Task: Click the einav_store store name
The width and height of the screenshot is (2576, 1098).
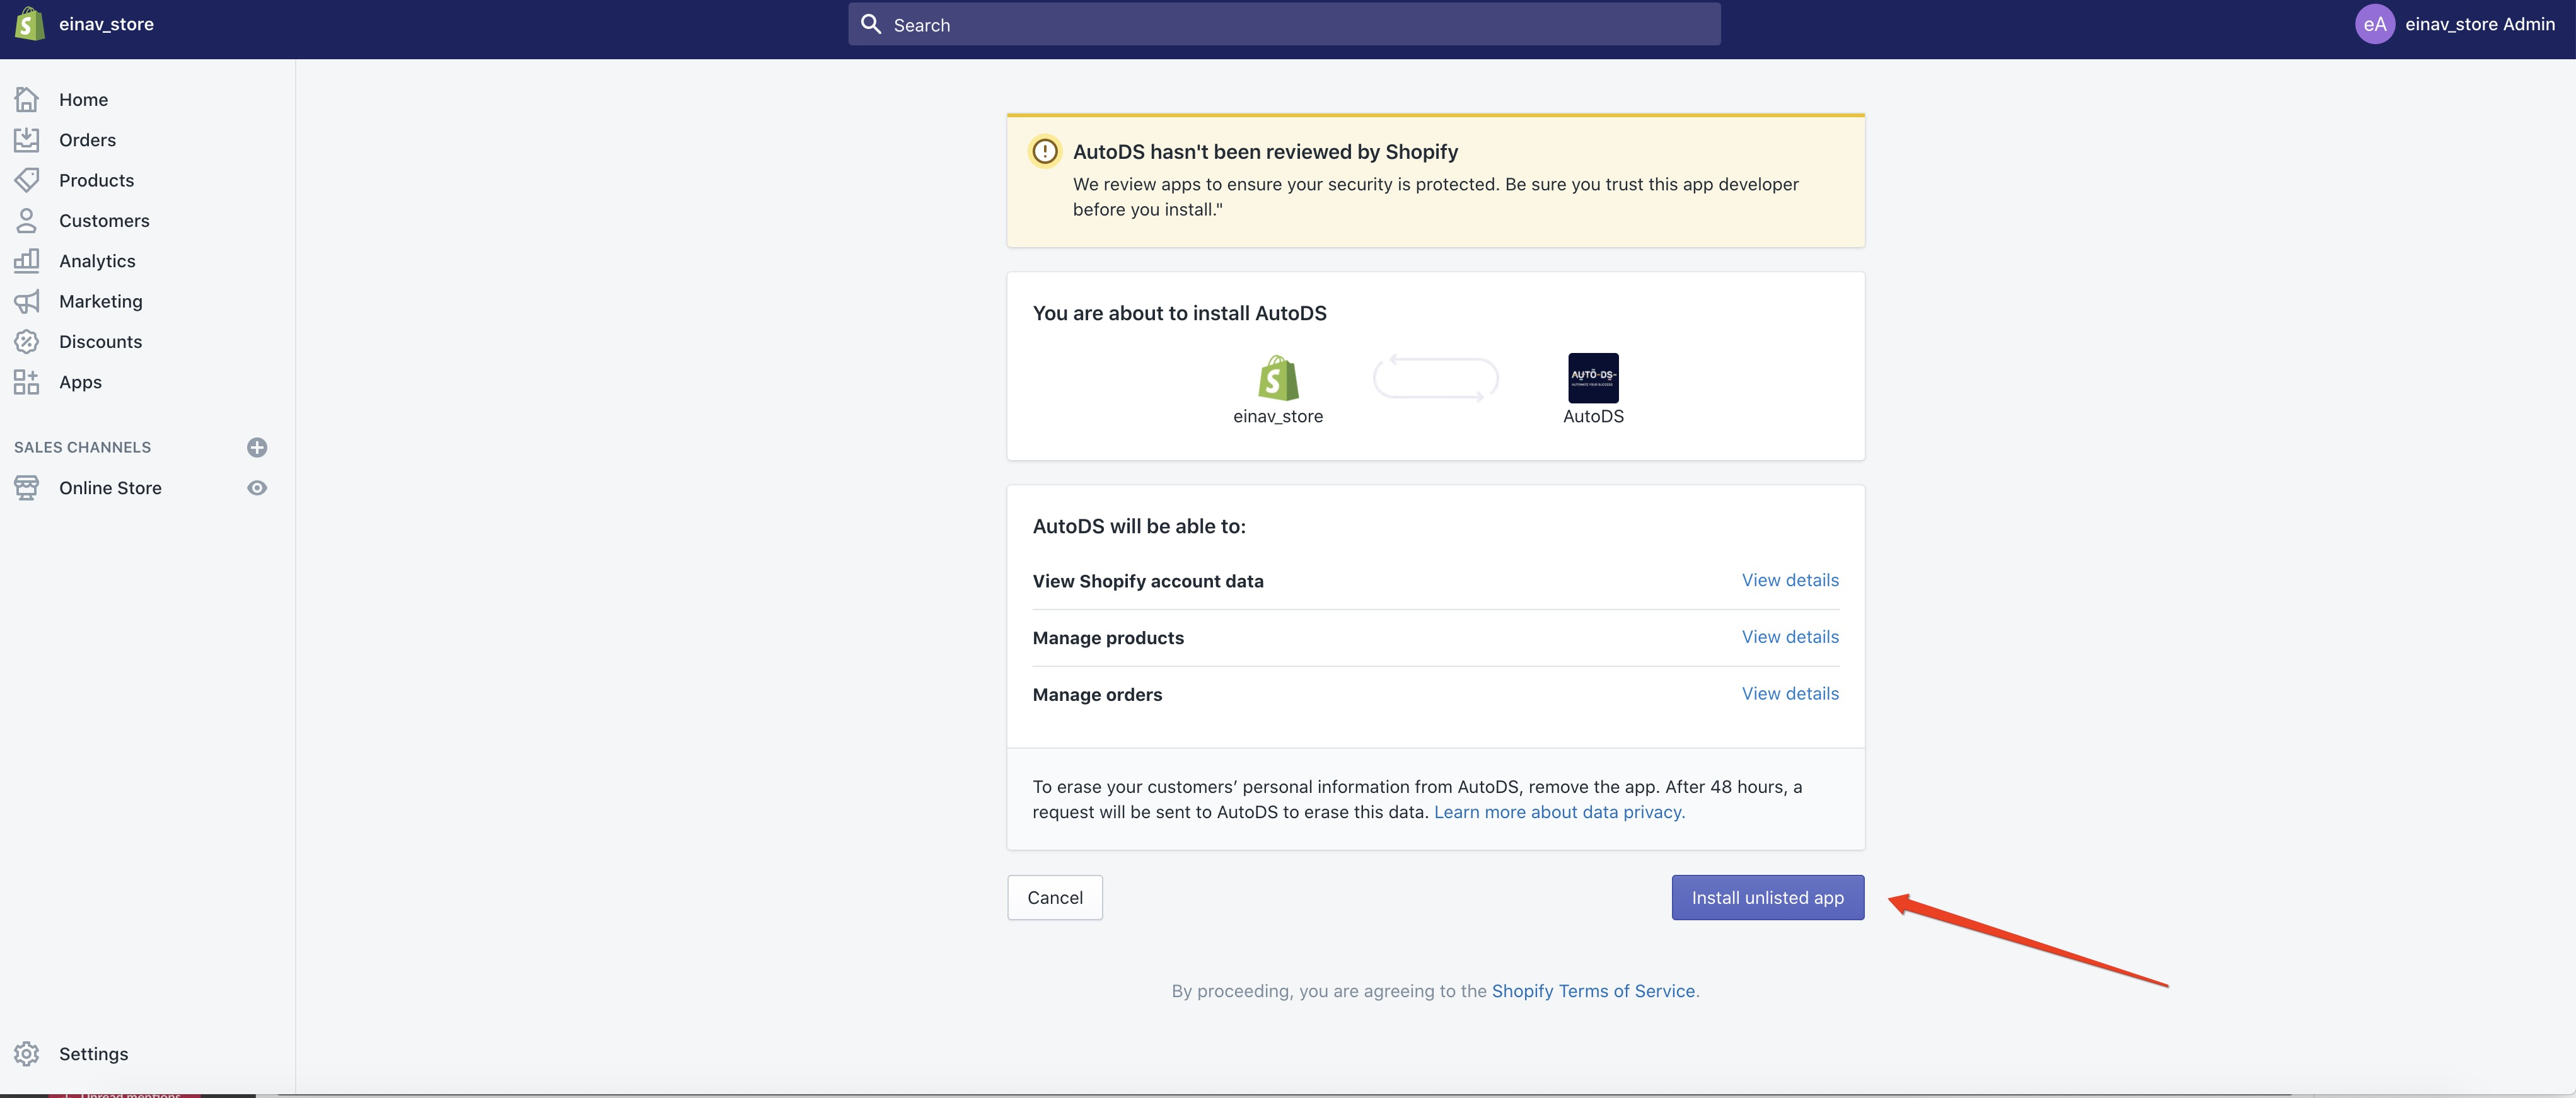Action: tap(106, 24)
